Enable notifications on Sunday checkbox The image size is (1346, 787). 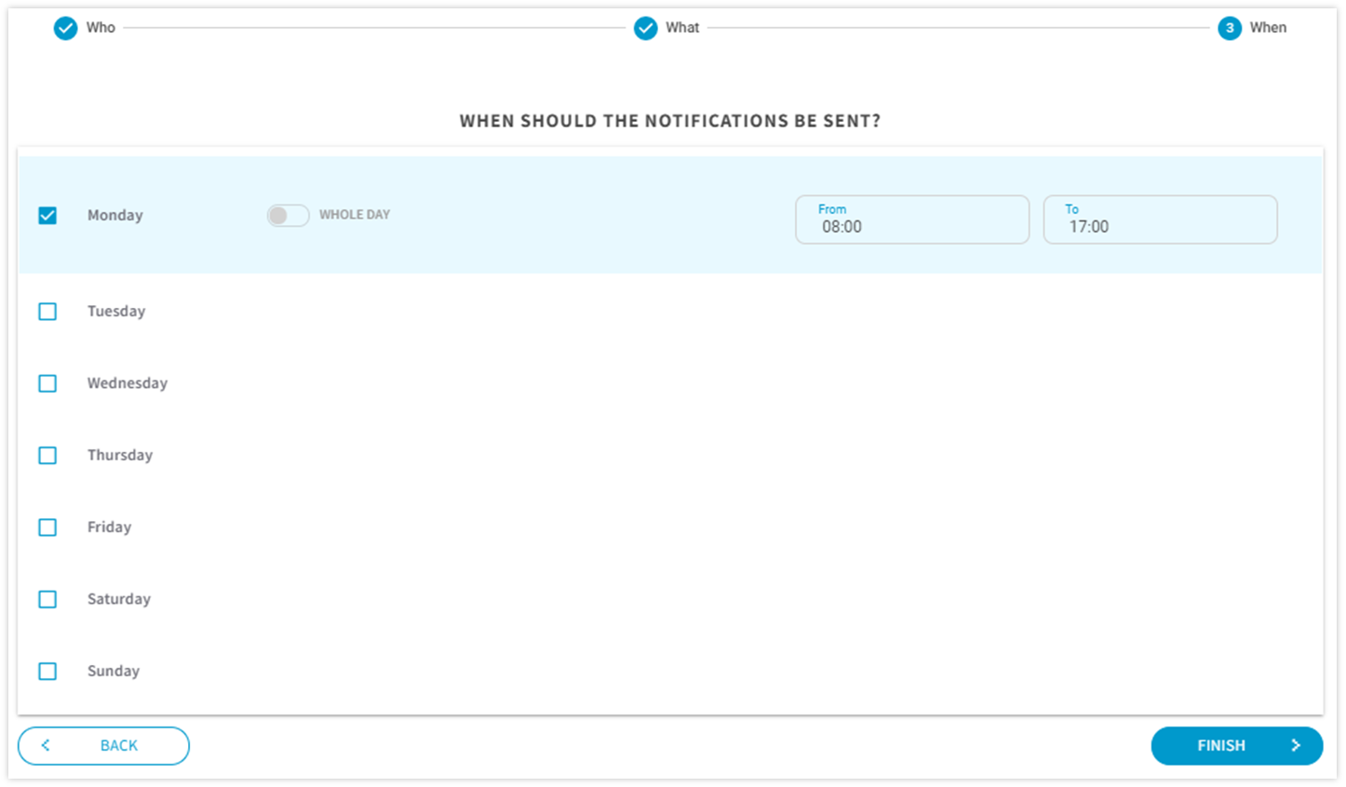[x=47, y=671]
